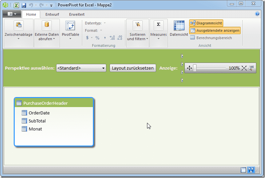Screen dimensions: 265x178
Task: Click fit to screen zoom icon
Action: coord(244,68)
